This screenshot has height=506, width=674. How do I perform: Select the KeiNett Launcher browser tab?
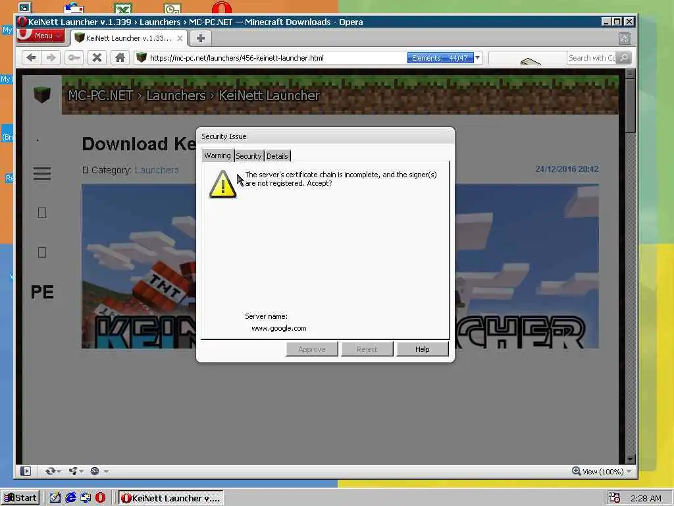tap(128, 38)
